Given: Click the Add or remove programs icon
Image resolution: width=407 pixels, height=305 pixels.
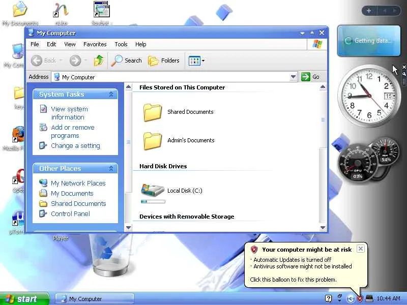Looking at the screenshot, I should [x=43, y=127].
